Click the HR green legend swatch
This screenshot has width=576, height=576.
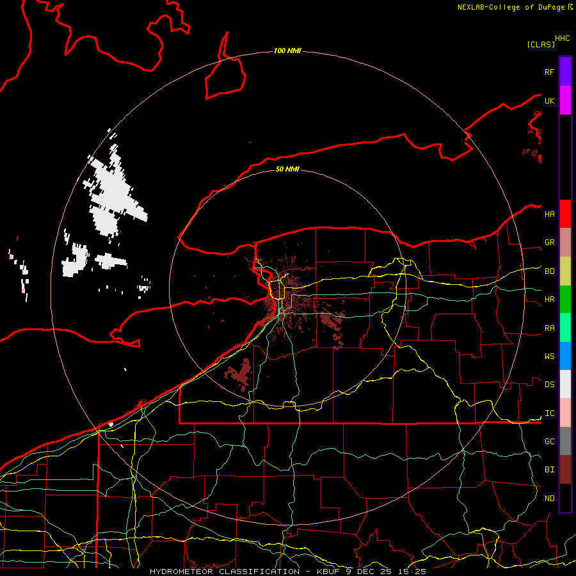(x=565, y=300)
